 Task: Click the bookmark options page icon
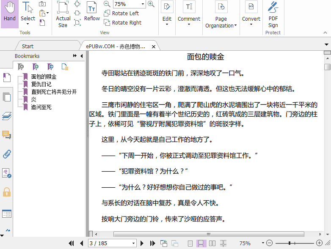65,67
